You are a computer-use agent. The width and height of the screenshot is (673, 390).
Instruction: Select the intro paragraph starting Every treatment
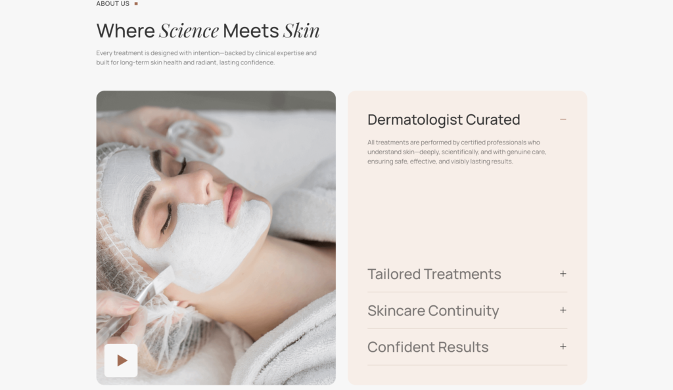(x=206, y=58)
